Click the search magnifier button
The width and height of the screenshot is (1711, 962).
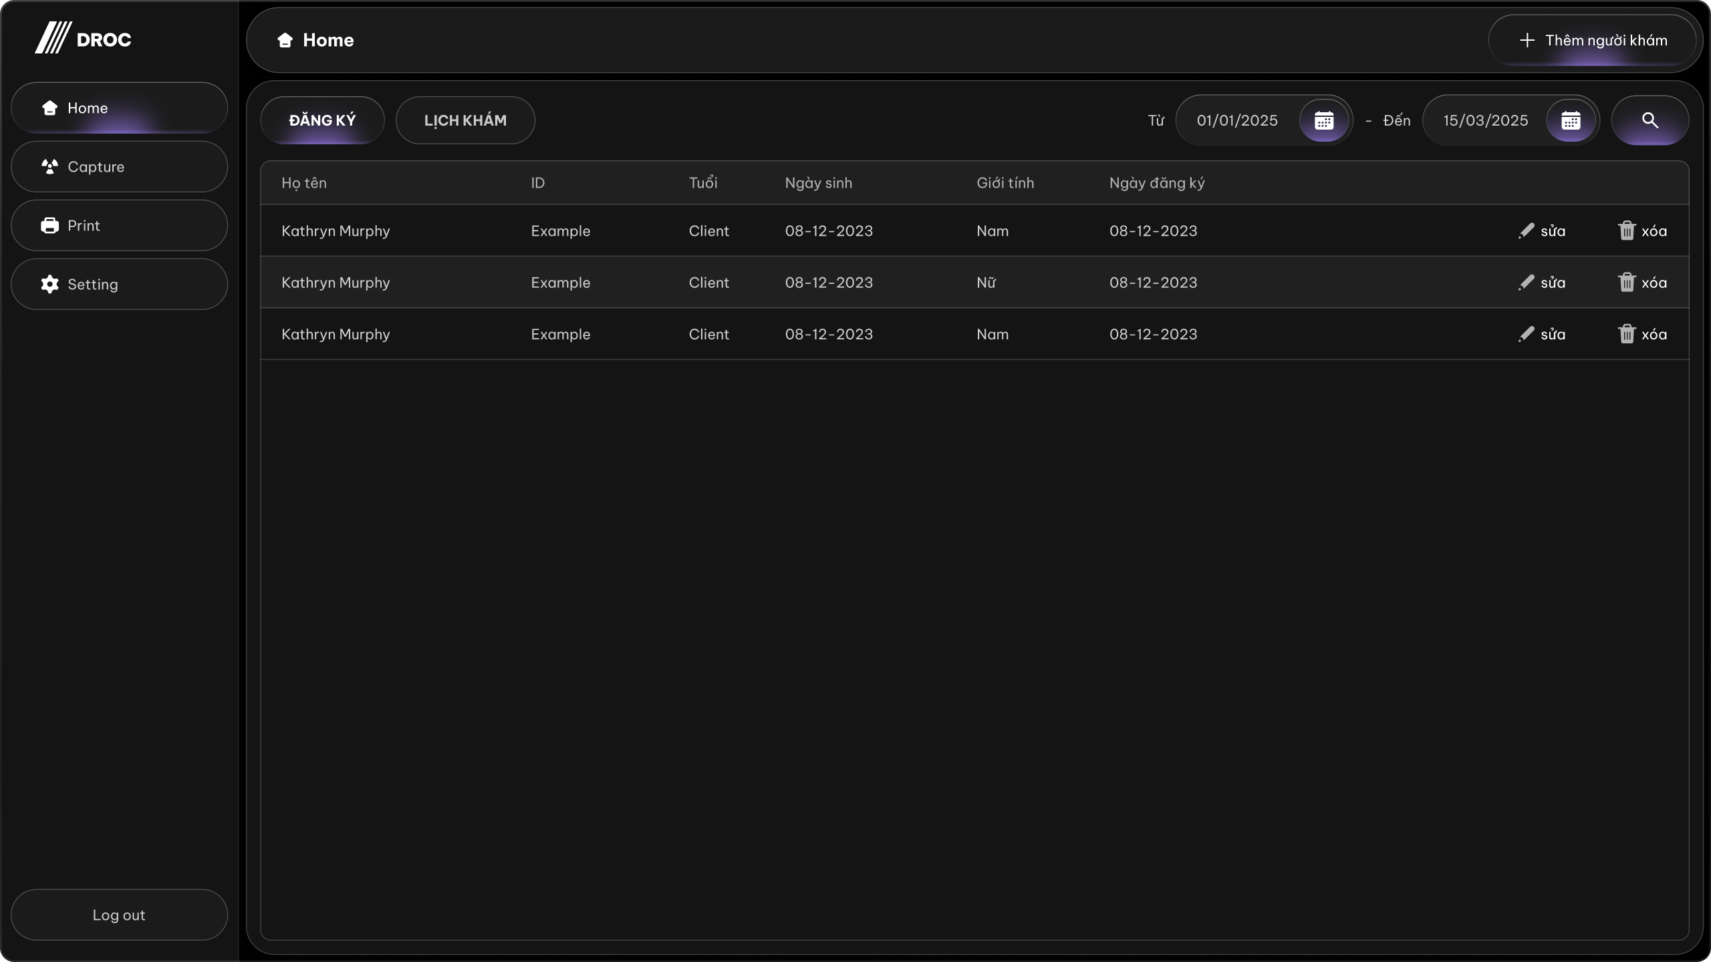click(1650, 120)
